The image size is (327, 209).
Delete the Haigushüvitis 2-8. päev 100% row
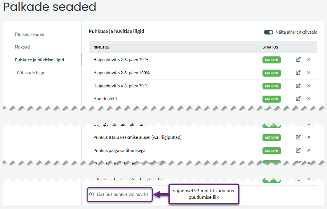309,72
